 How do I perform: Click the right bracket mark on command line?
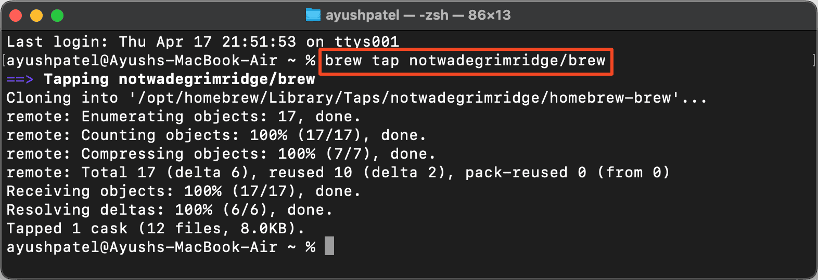(813, 60)
